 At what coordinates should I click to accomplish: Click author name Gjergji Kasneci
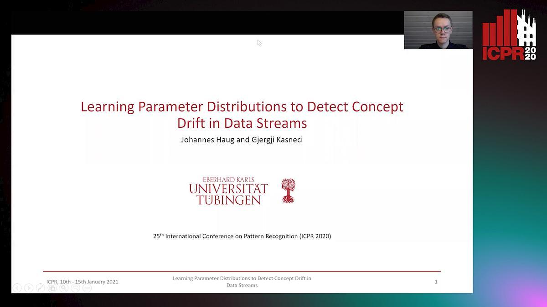click(277, 140)
